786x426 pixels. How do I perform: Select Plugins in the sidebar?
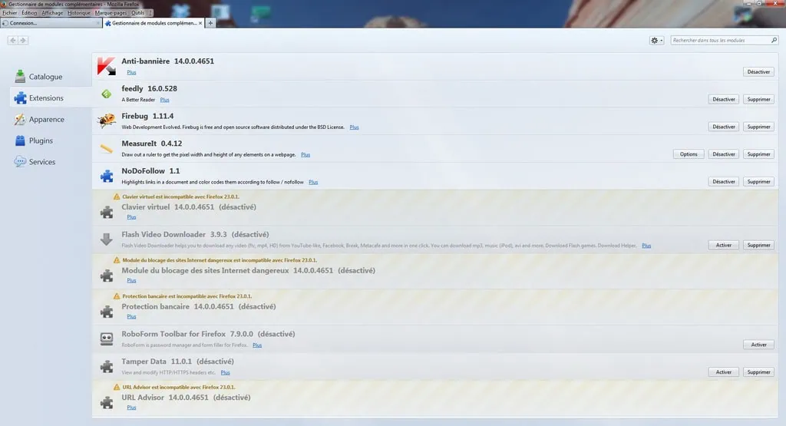pos(41,140)
